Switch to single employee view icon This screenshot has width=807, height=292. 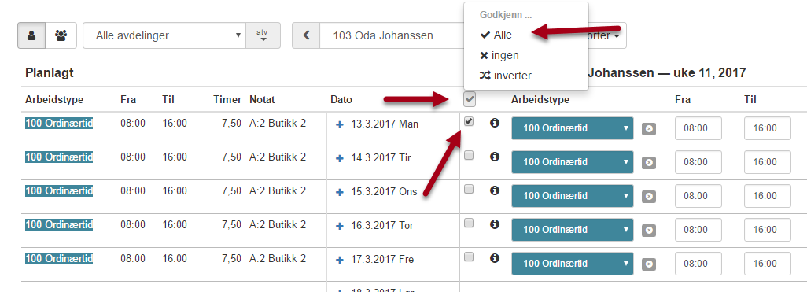32,35
